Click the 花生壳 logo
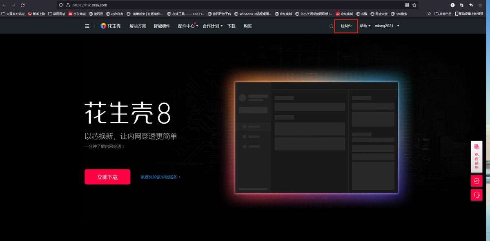This screenshot has height=241, width=490. [111, 26]
